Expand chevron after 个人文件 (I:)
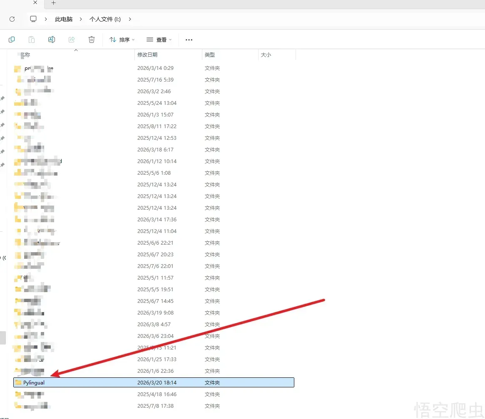Image resolution: width=485 pixels, height=419 pixels. tap(130, 19)
